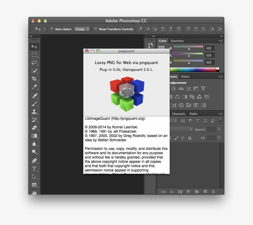
Task: Select the Clone Stamp tool
Action: tap(34, 112)
